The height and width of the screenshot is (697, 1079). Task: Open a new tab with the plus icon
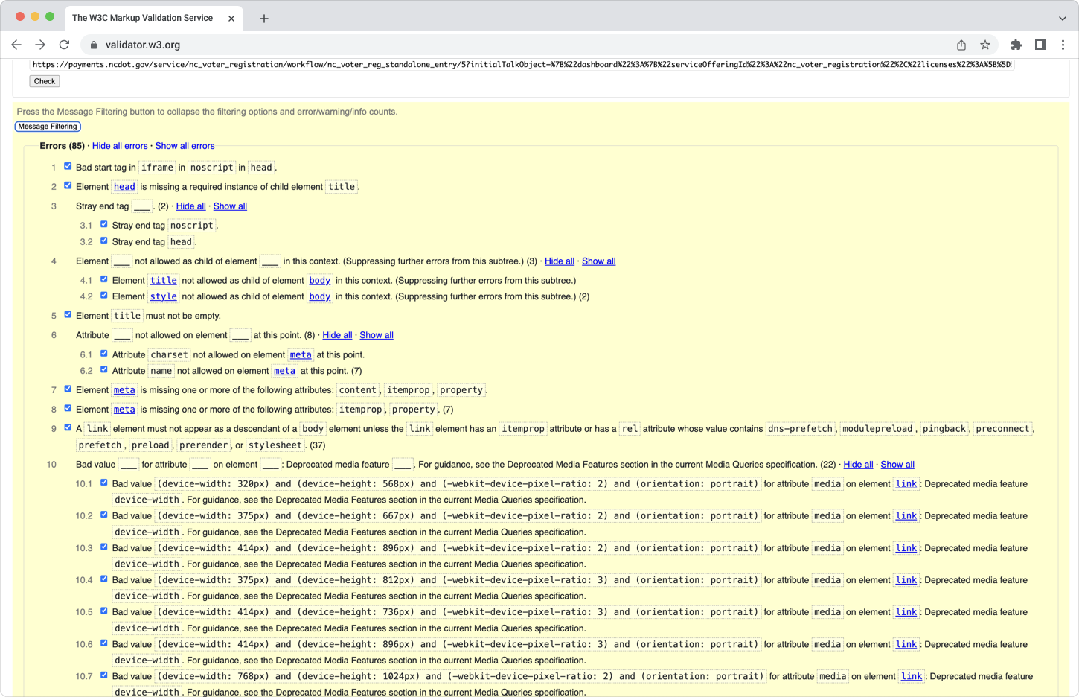[264, 19]
